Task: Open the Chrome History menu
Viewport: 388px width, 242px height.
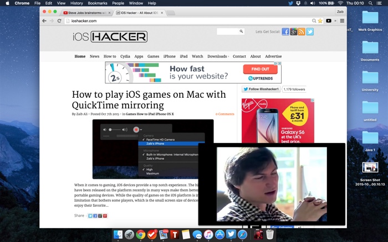Action: tap(76, 3)
